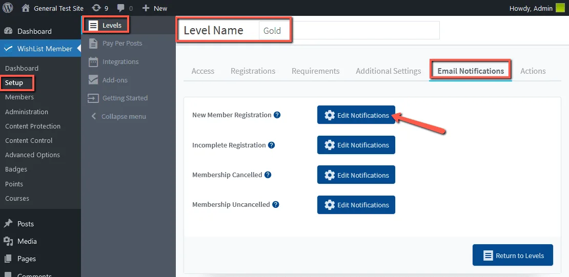Switch to the Actions tab
569x277 pixels.
coord(533,71)
